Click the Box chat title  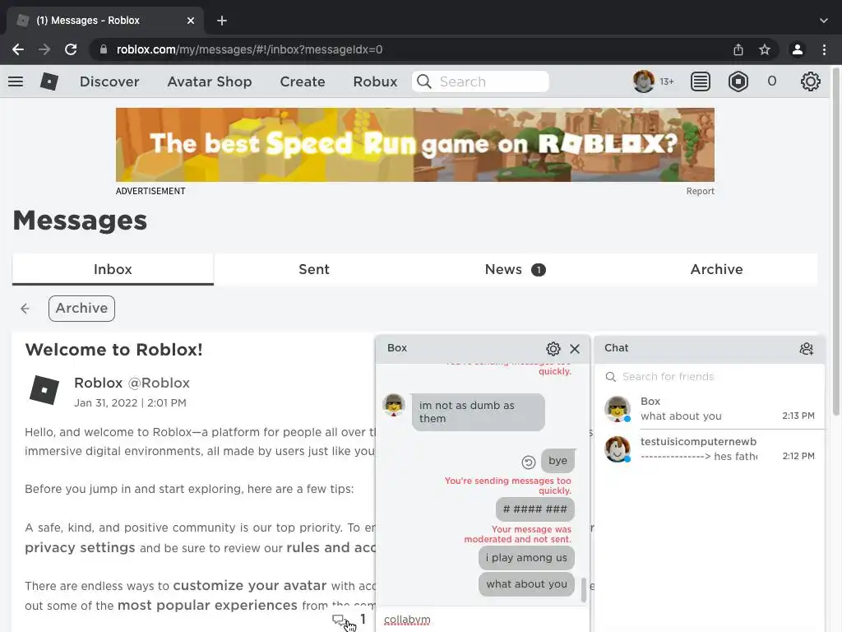[x=397, y=348]
